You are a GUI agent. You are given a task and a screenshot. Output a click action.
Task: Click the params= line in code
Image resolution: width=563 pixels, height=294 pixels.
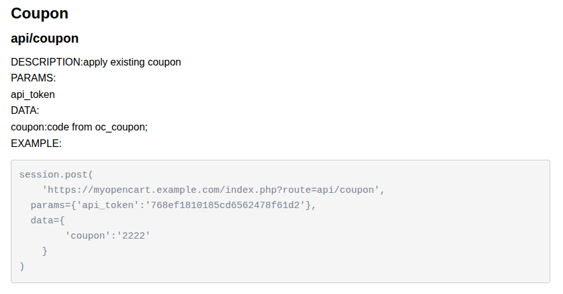pyautogui.click(x=51, y=205)
